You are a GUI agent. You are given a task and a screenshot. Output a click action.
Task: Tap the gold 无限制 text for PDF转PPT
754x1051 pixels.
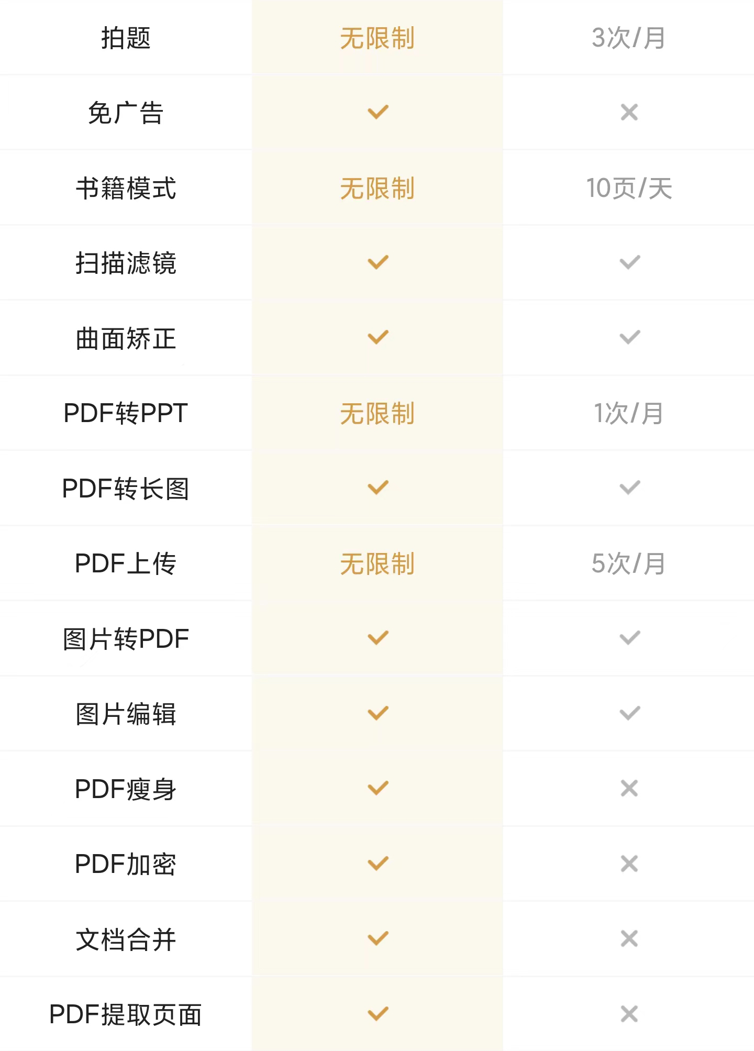click(377, 414)
